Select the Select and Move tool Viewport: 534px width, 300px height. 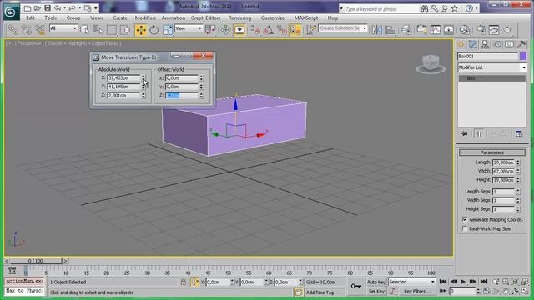141,30
